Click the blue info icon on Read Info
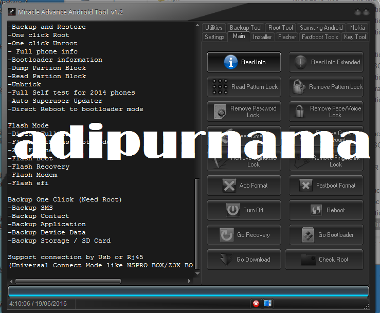Screen dimensions: 380x313 click(x=230, y=62)
